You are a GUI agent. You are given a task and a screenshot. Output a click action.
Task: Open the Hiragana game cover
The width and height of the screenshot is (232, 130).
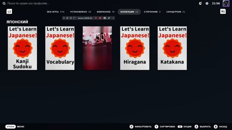134,48
